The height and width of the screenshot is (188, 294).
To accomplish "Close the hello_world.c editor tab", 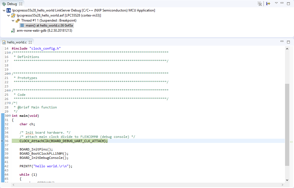I will 30,42.
